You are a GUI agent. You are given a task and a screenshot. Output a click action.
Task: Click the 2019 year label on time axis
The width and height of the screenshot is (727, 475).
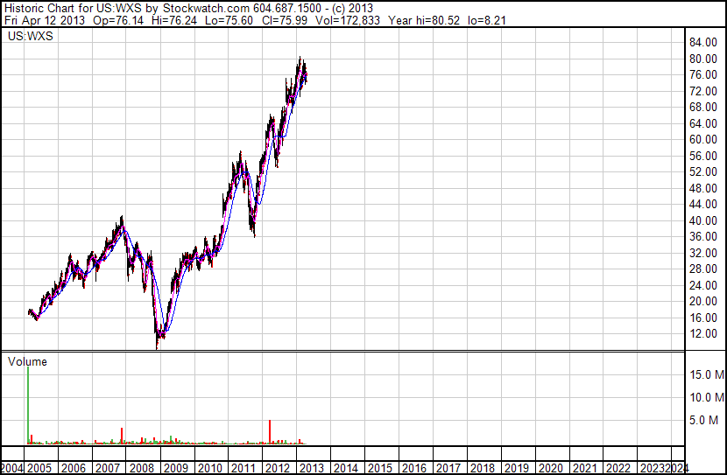point(517,468)
